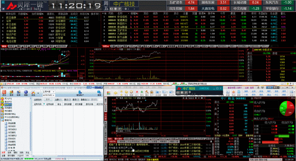Click the 股份报价转让 checkmark icon in tree
296x161 pixels.
tap(2, 114)
